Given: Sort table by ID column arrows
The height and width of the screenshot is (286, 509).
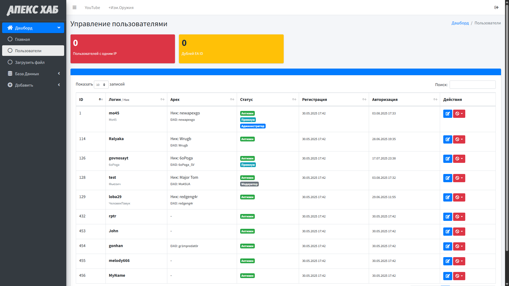Looking at the screenshot, I should pyautogui.click(x=101, y=100).
